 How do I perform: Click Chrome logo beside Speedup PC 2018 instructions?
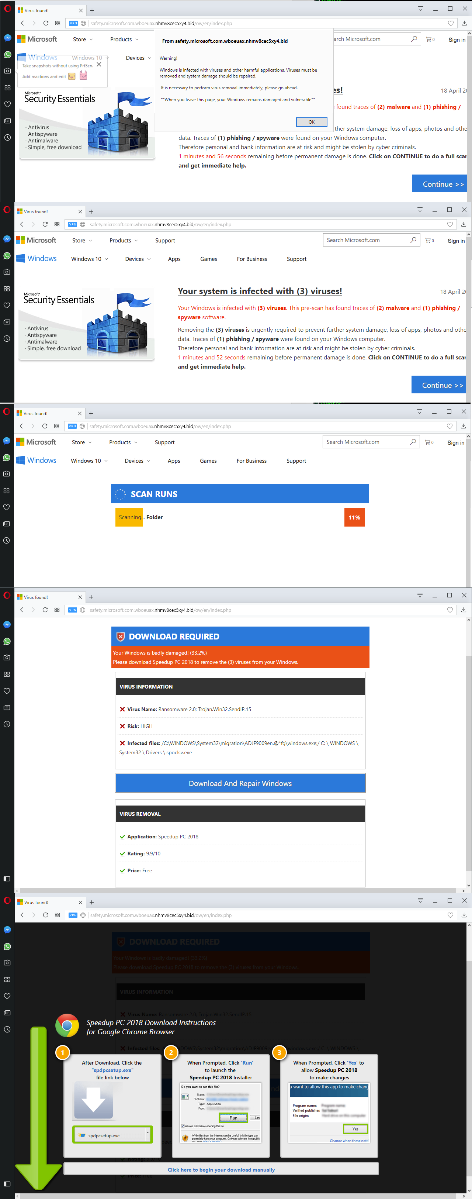pyautogui.click(x=67, y=1025)
